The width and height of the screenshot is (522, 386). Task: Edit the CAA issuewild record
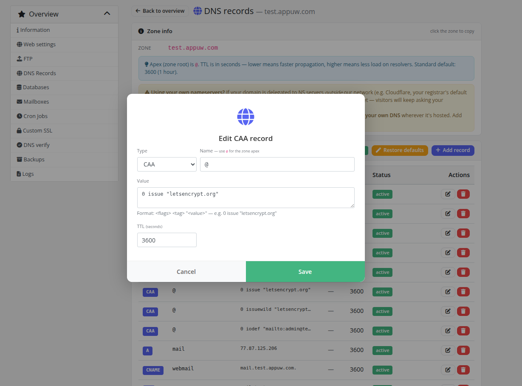[448, 311]
